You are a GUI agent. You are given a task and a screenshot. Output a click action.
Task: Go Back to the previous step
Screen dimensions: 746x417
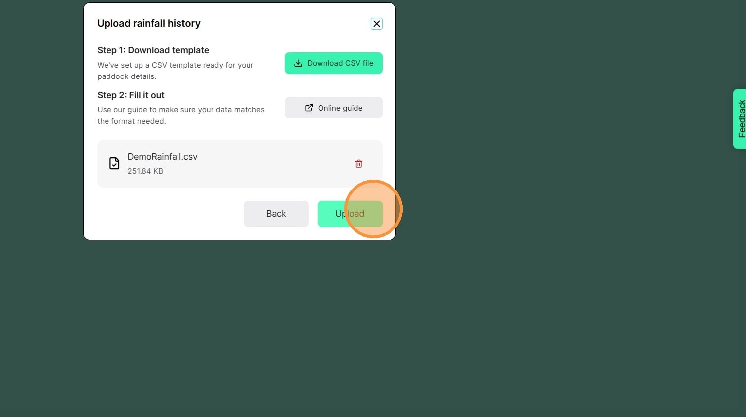(x=276, y=214)
